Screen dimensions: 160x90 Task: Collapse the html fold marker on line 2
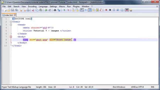click(x=11, y=22)
